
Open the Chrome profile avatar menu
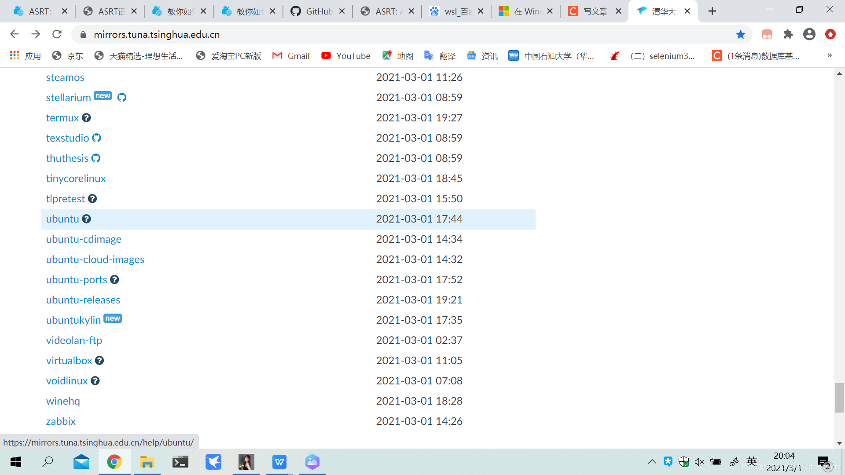[809, 34]
